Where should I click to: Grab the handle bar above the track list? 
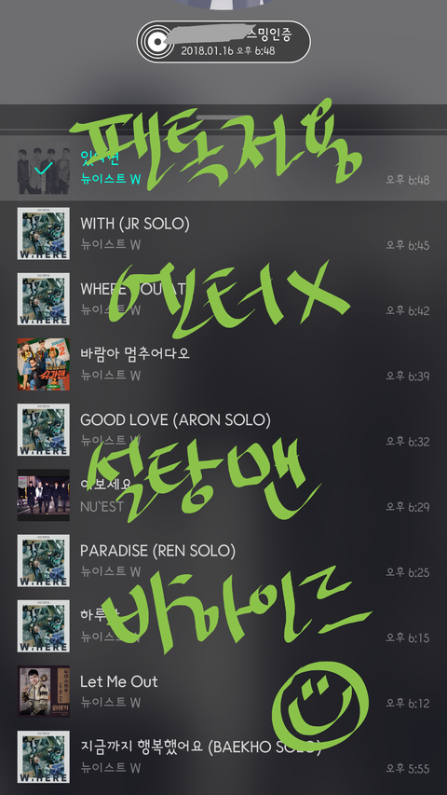(223, 117)
